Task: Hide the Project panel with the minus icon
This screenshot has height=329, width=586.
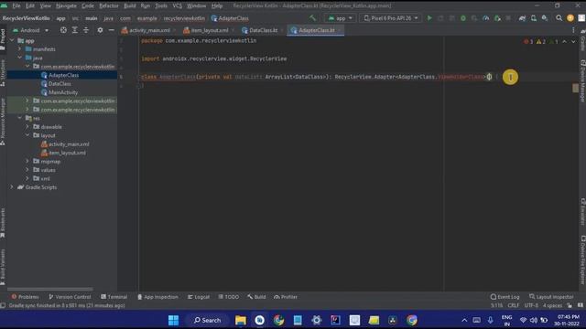Action: (112, 30)
